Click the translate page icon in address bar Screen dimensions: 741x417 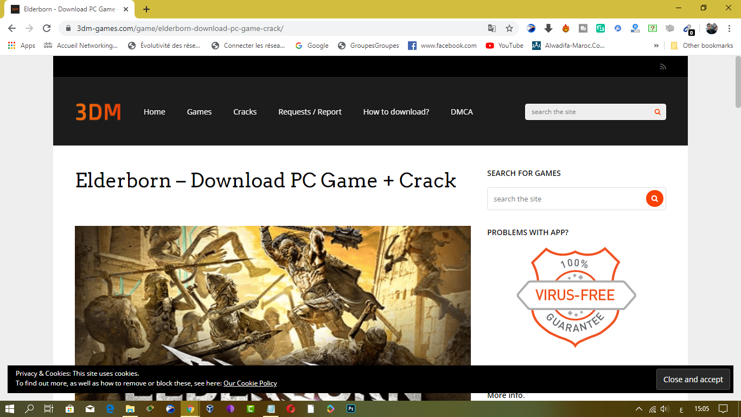[492, 28]
